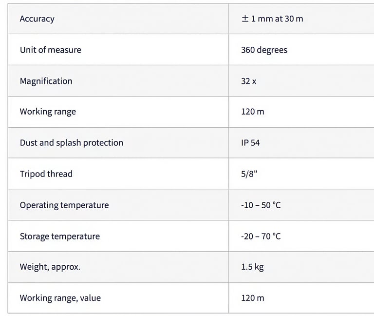Click the Operating temperature label
The height and width of the screenshot is (316, 374).
(x=64, y=205)
